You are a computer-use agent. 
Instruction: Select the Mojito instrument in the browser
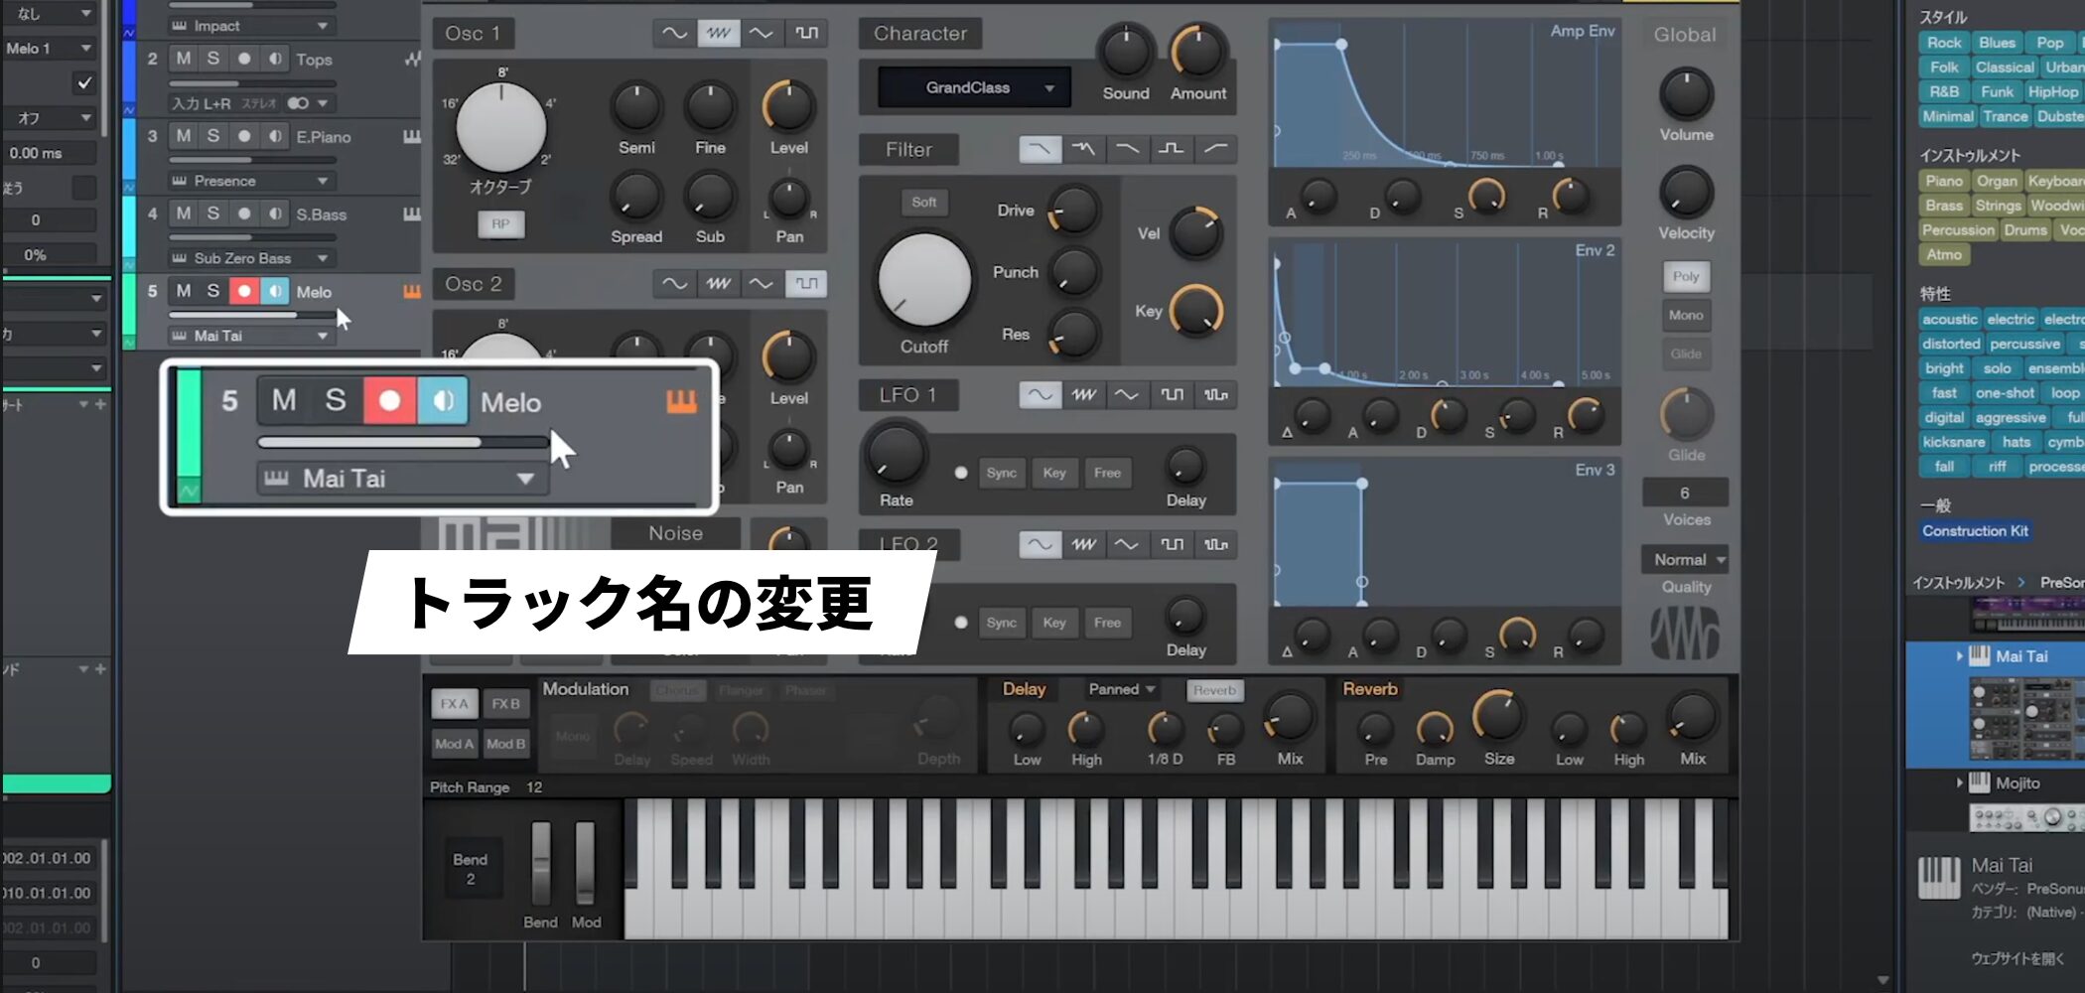point(2016,783)
